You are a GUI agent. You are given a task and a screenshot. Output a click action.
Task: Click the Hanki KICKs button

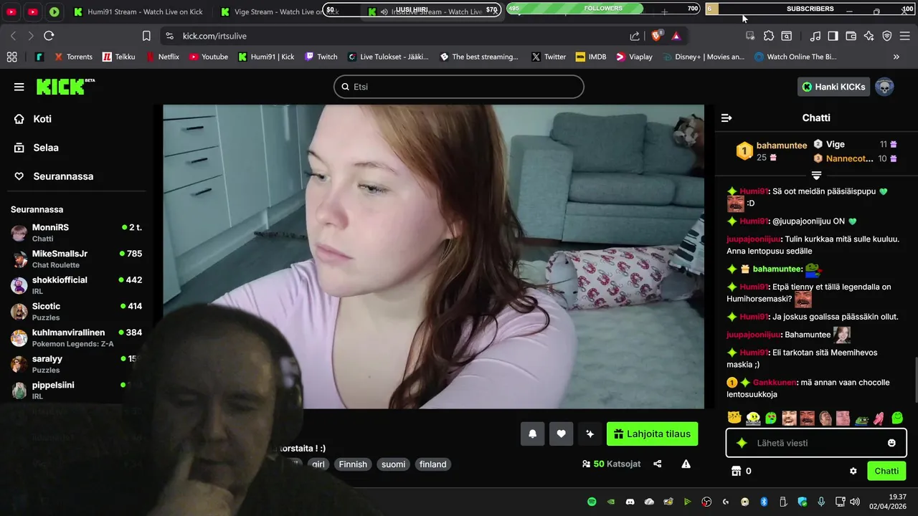click(833, 87)
